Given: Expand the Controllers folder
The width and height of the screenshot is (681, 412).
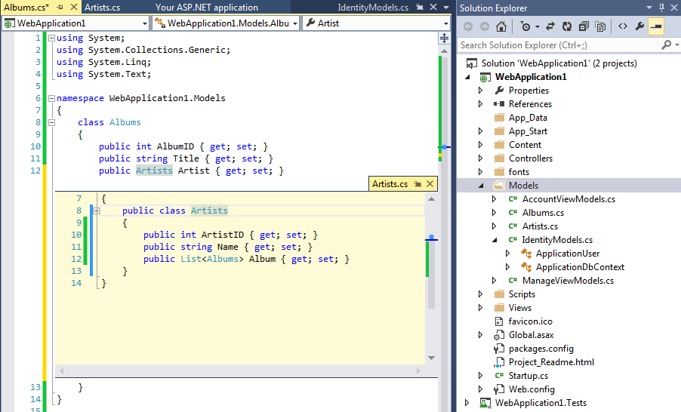Looking at the screenshot, I should click(481, 158).
